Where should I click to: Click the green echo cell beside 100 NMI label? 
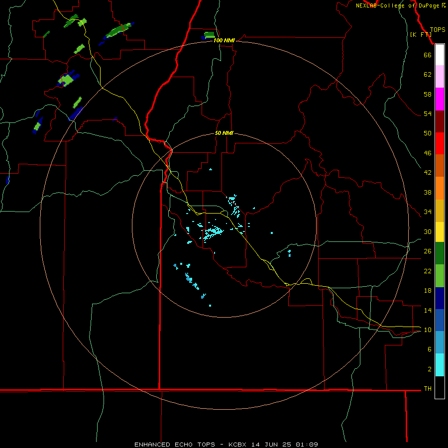(x=209, y=35)
